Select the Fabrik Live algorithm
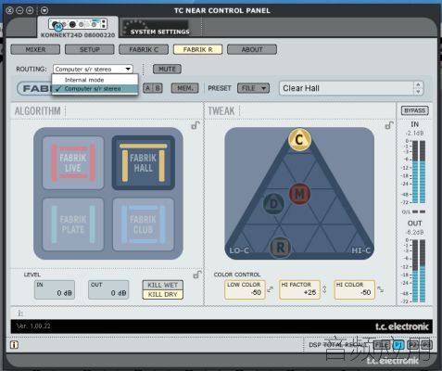The image size is (442, 371). pyautogui.click(x=73, y=162)
